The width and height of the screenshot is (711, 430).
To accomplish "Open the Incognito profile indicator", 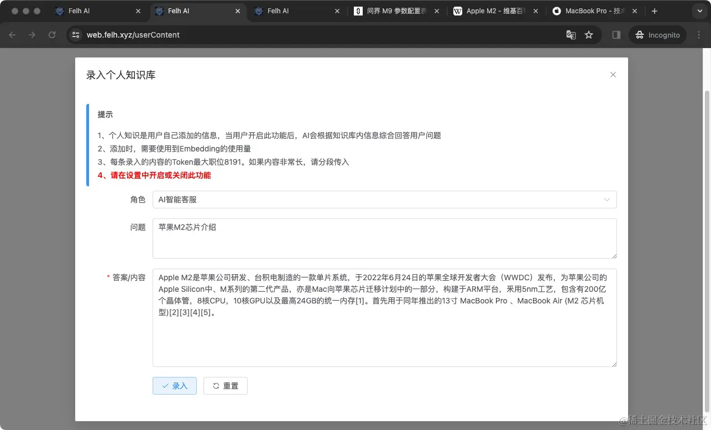I will [x=657, y=35].
